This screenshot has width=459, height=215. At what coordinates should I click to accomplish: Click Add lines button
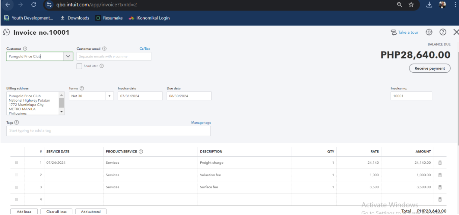24,212
